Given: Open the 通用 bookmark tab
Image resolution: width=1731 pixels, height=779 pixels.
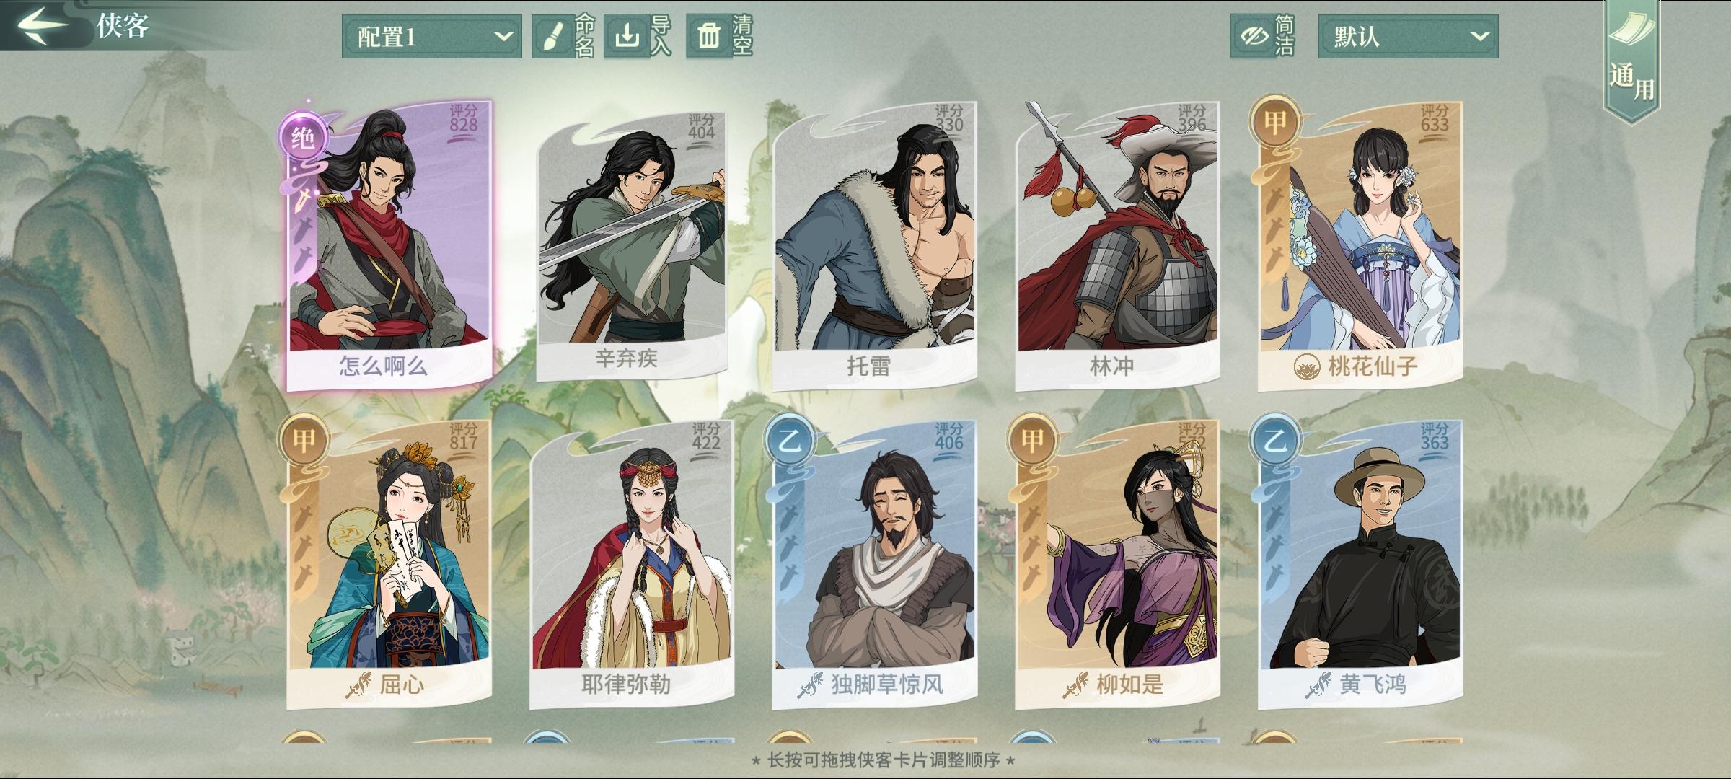Looking at the screenshot, I should pos(1633,63).
